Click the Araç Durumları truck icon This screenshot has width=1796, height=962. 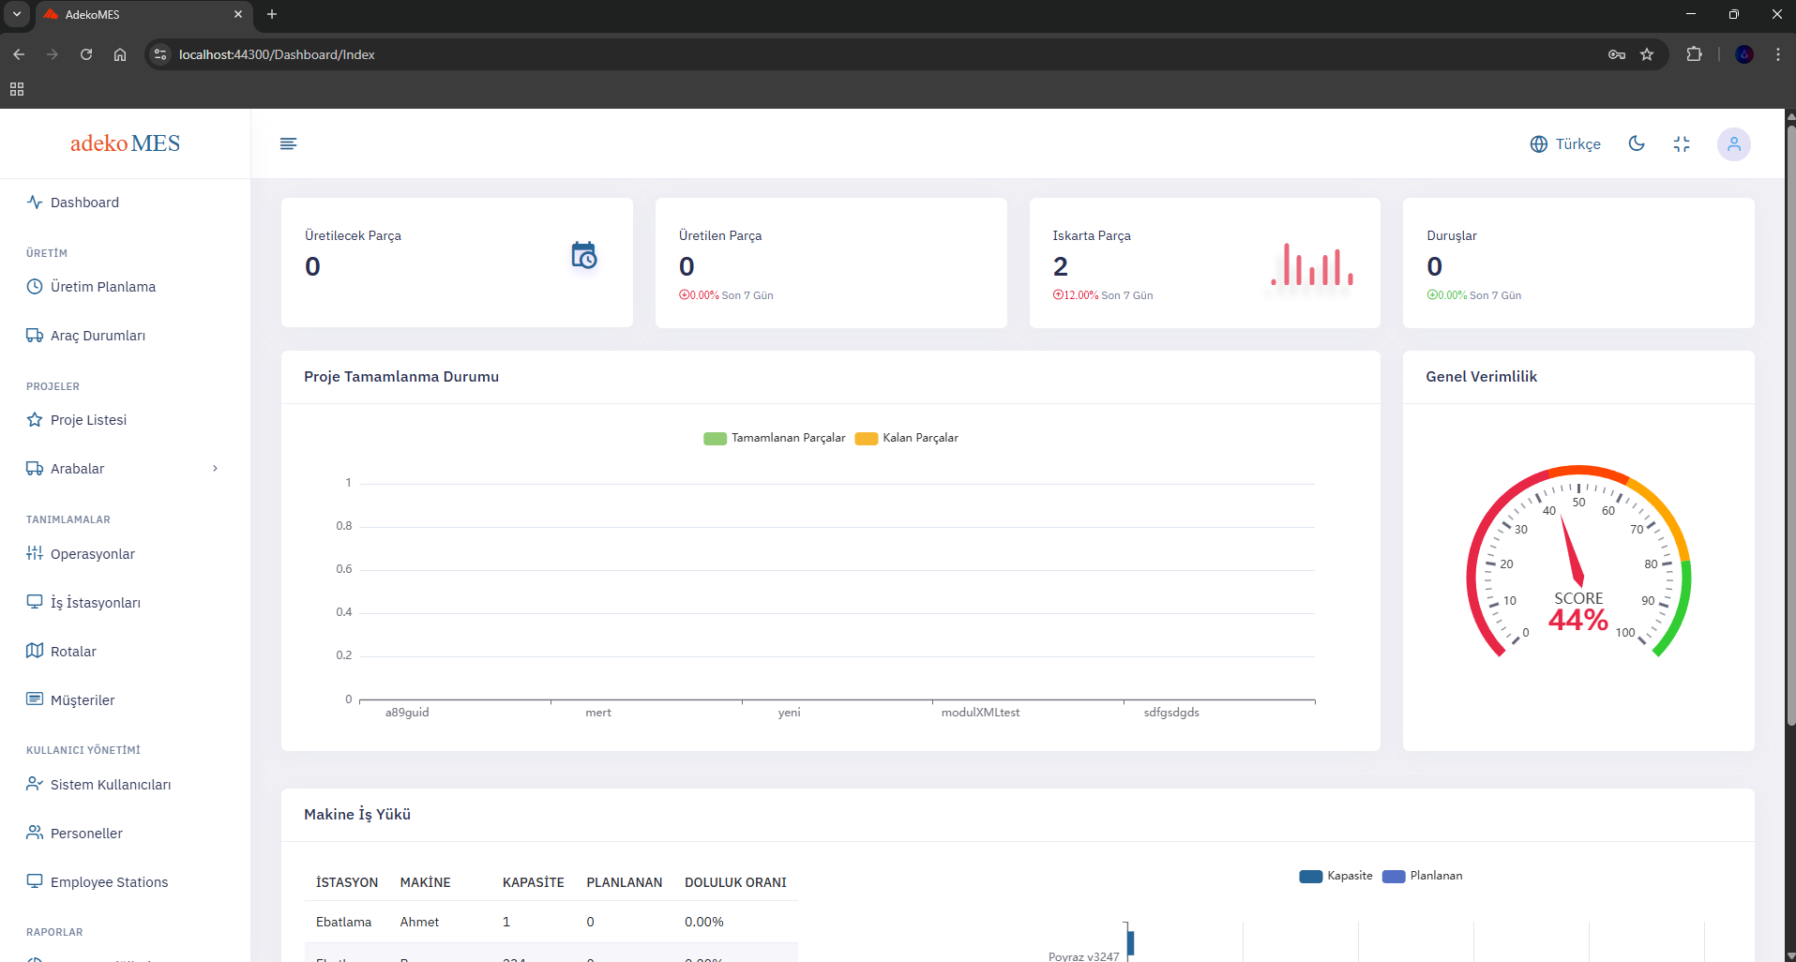click(35, 336)
